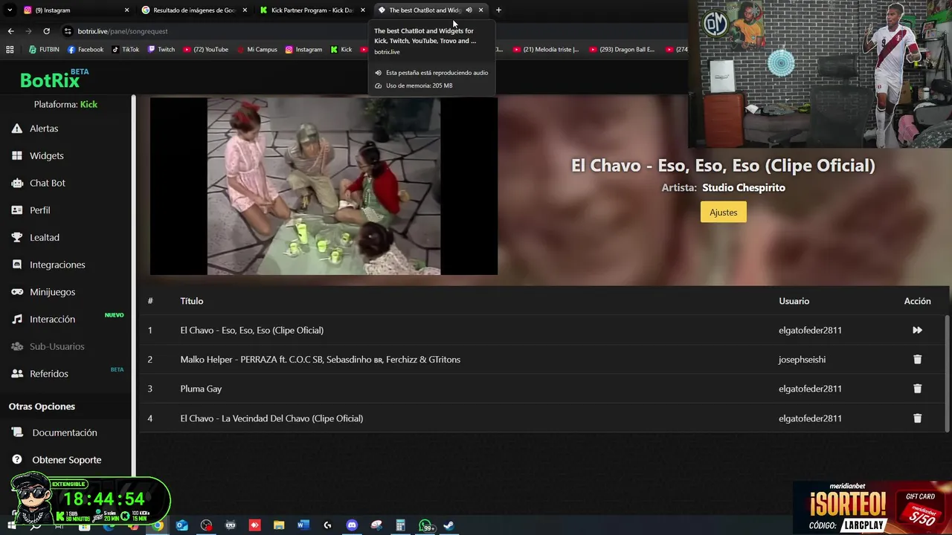Open the (293) Dragon Ball bookmark
This screenshot has width=952, height=535.
[622, 50]
